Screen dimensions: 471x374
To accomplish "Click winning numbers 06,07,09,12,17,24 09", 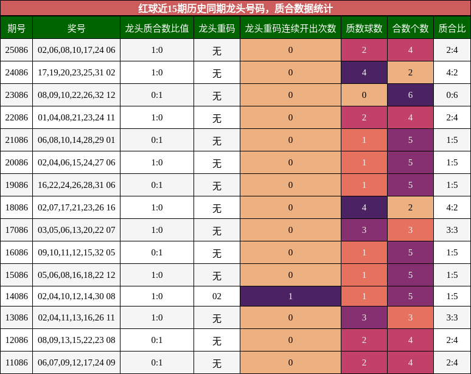I will [x=76, y=362].
